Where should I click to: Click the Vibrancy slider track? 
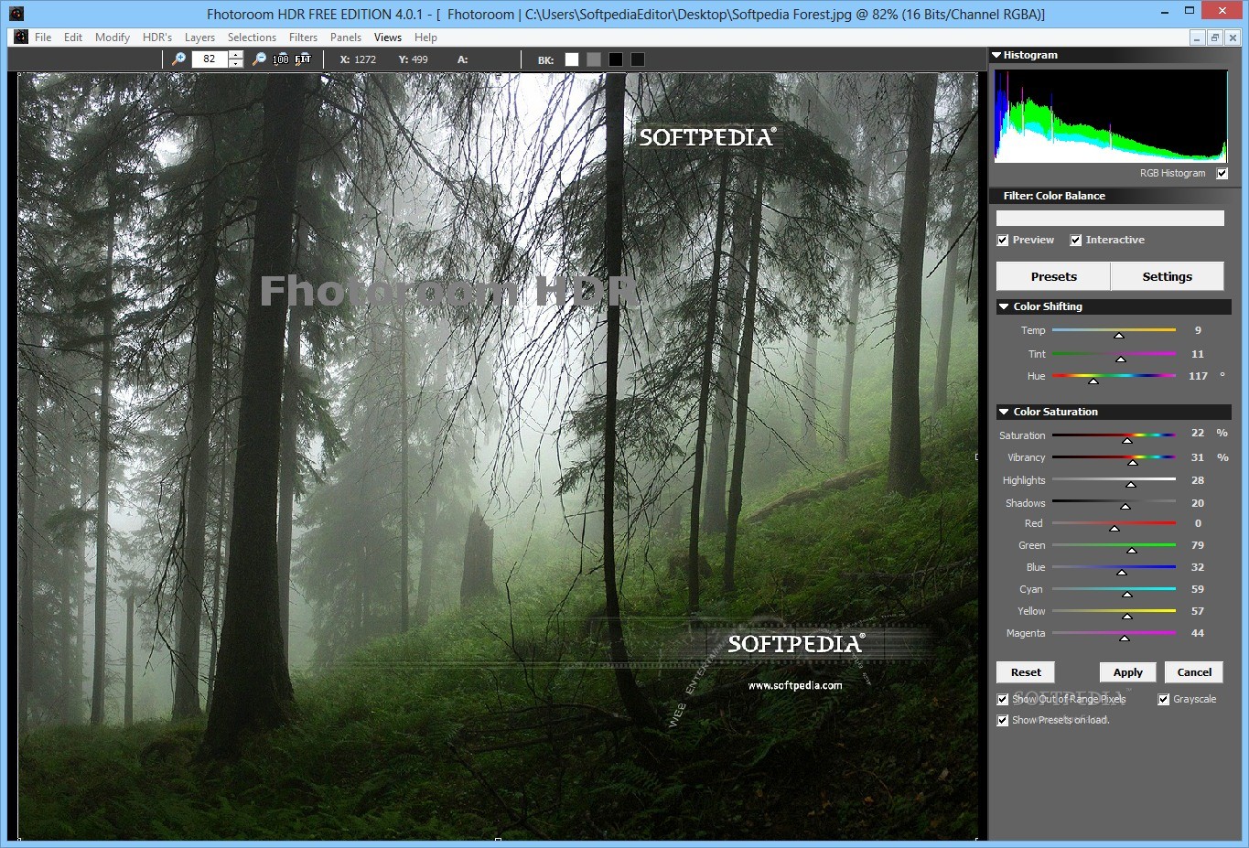click(1114, 457)
